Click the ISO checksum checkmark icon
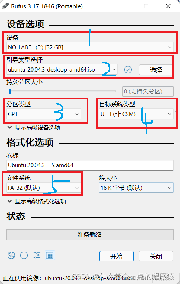 pos(128,70)
